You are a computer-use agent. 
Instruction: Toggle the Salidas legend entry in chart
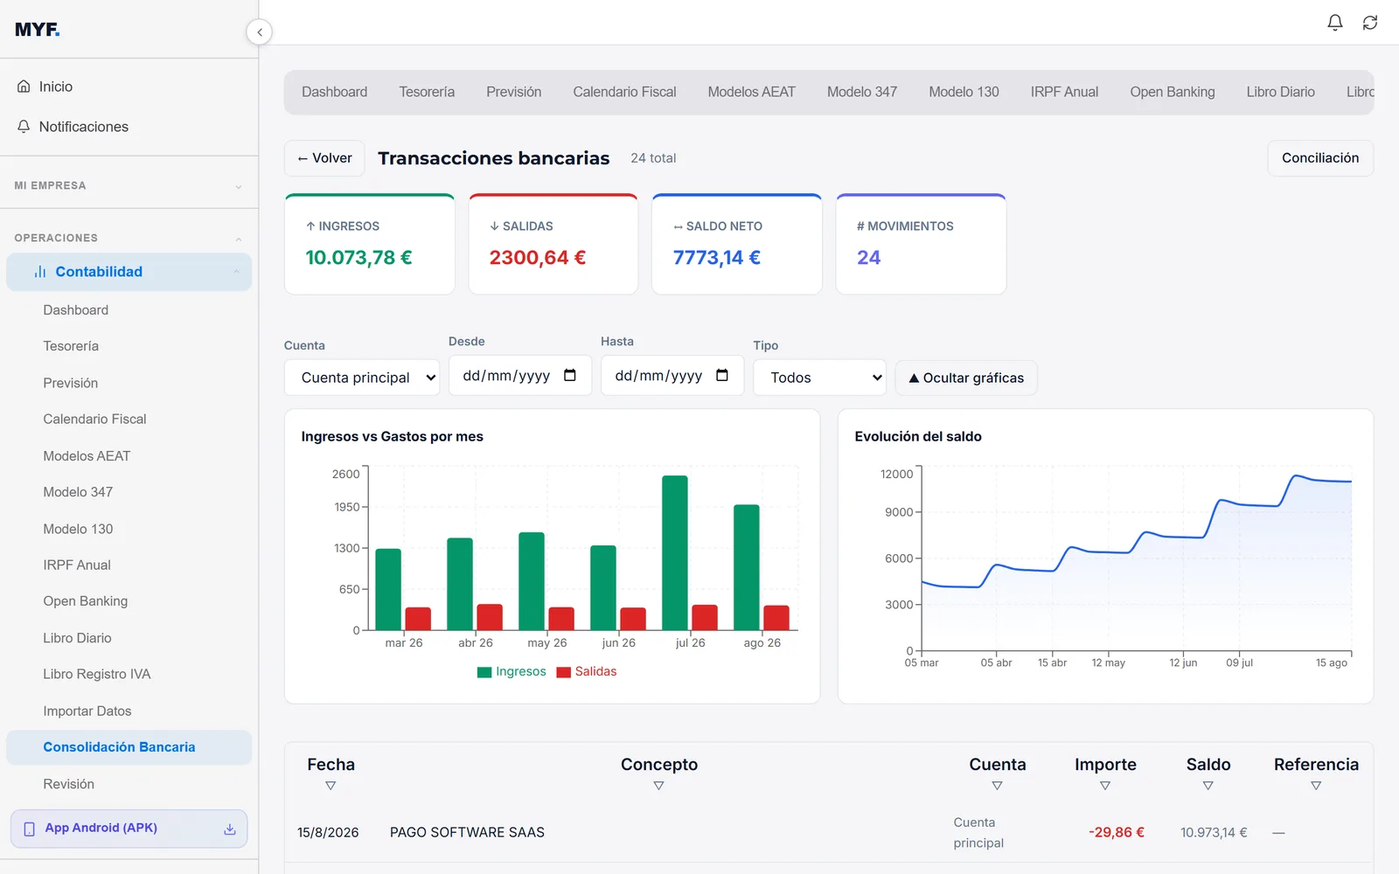pyautogui.click(x=587, y=672)
